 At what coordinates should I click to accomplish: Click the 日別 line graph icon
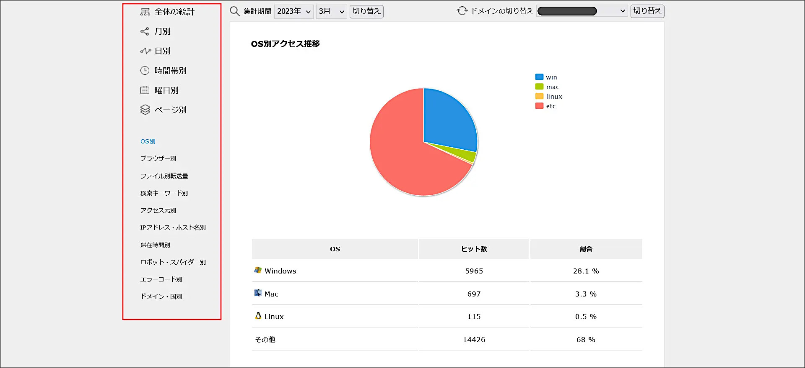(x=145, y=51)
